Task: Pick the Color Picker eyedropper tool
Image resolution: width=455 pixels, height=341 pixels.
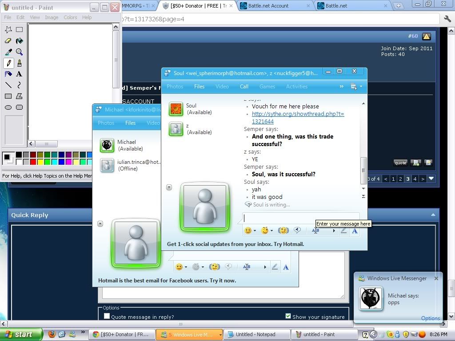Action: click(x=8, y=52)
